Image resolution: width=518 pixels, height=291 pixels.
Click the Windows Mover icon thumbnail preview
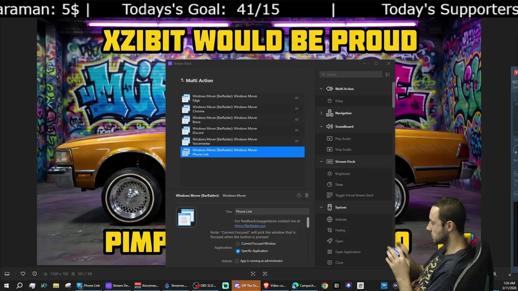point(186,217)
